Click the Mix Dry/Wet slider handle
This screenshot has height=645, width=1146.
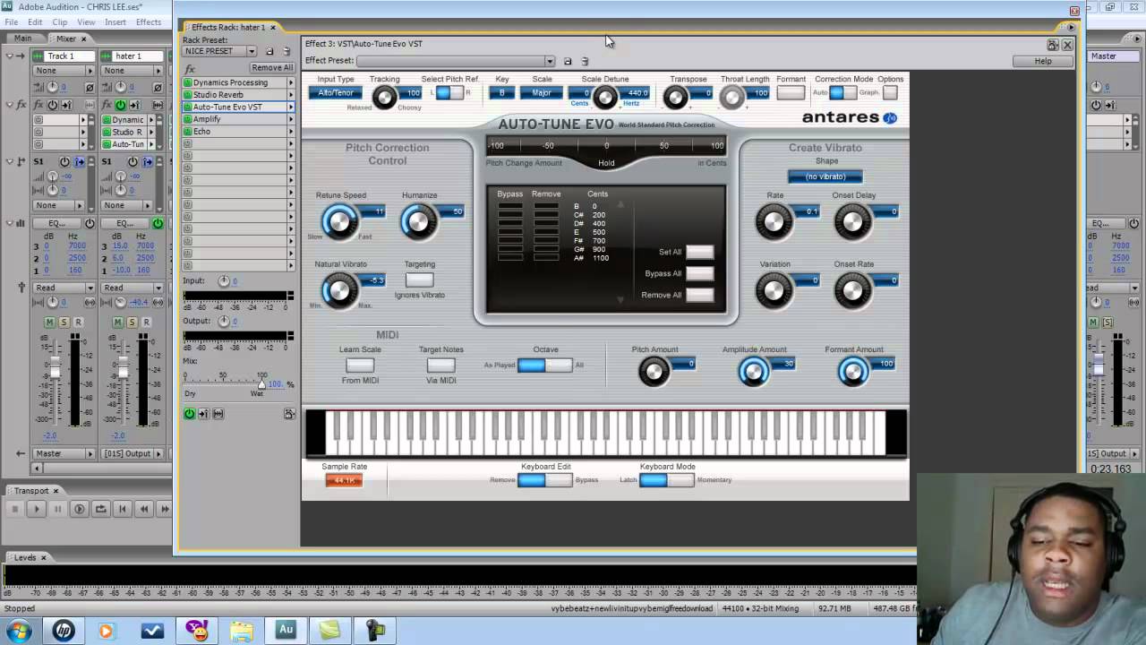pos(261,384)
